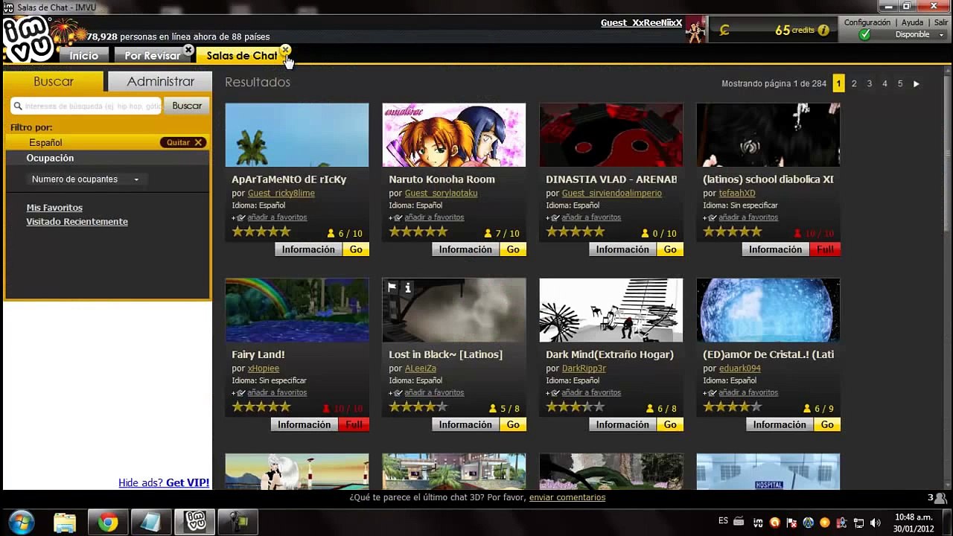
Task: Click the Buscar search button
Action: coord(187,106)
